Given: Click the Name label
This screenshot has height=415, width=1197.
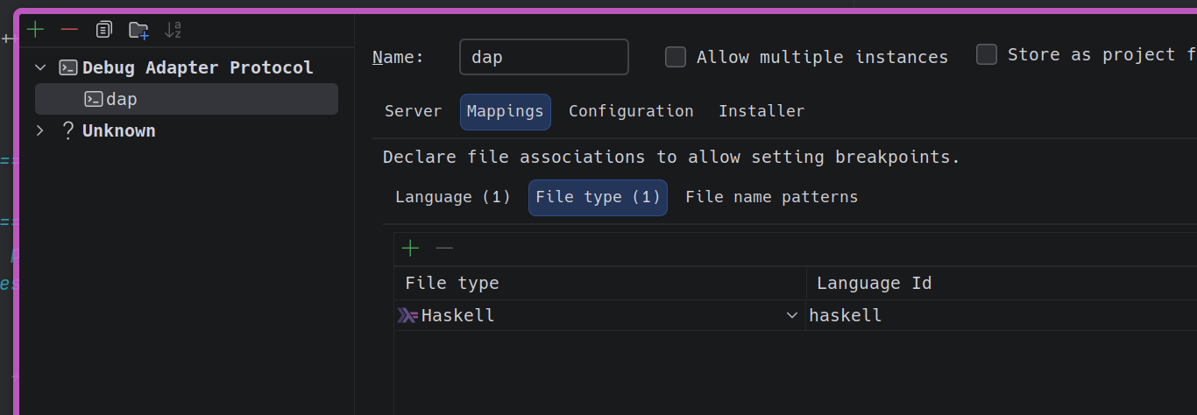Looking at the screenshot, I should point(398,57).
